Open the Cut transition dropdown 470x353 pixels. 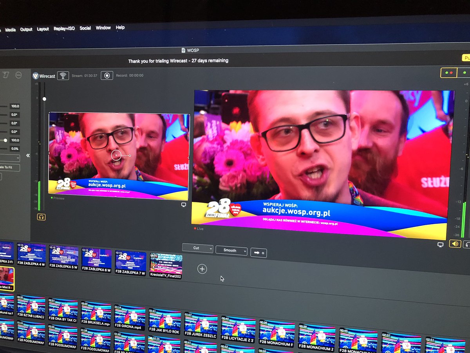pyautogui.click(x=198, y=249)
